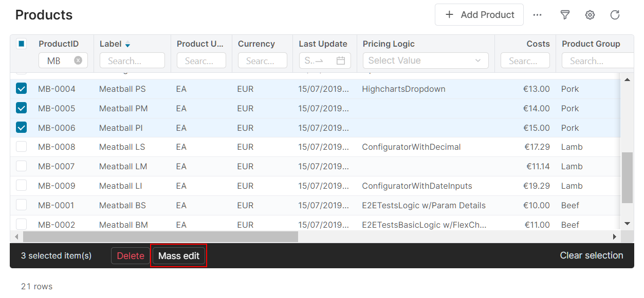
Task: Uncheck the MB-0004 row checkbox
Action: [21, 89]
